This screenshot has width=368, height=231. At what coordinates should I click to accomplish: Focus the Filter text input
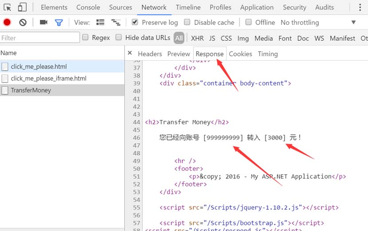click(x=39, y=38)
